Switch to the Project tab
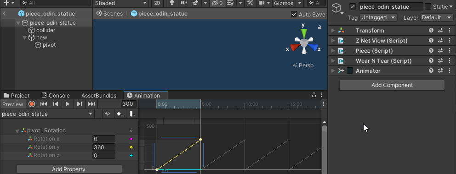The height and width of the screenshot is (174, 456). pos(17,96)
